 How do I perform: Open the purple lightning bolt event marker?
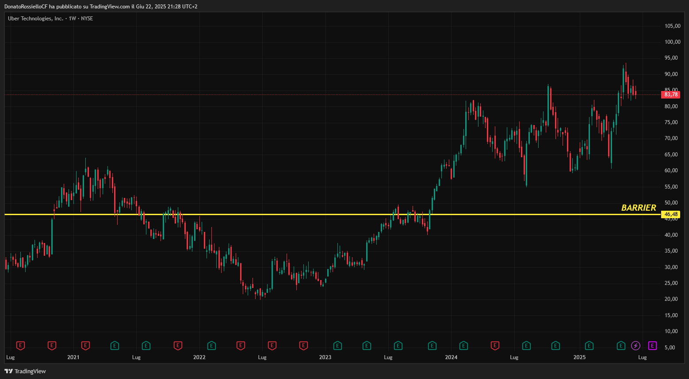tap(635, 345)
